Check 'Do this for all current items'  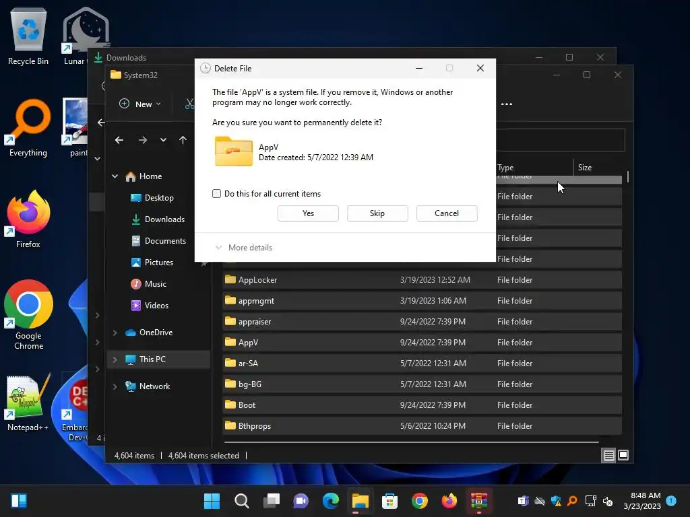216,194
